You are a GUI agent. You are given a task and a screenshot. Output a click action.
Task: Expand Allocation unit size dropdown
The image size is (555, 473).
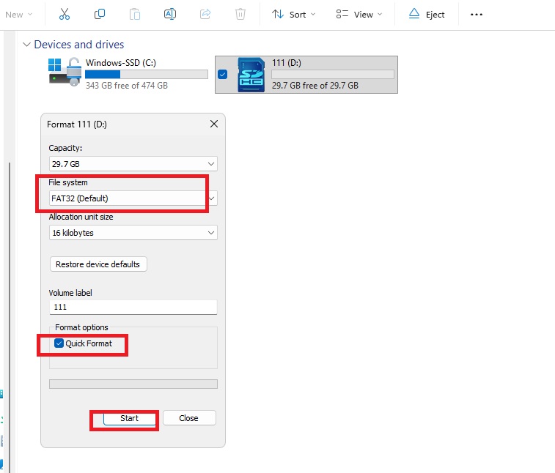133,233
